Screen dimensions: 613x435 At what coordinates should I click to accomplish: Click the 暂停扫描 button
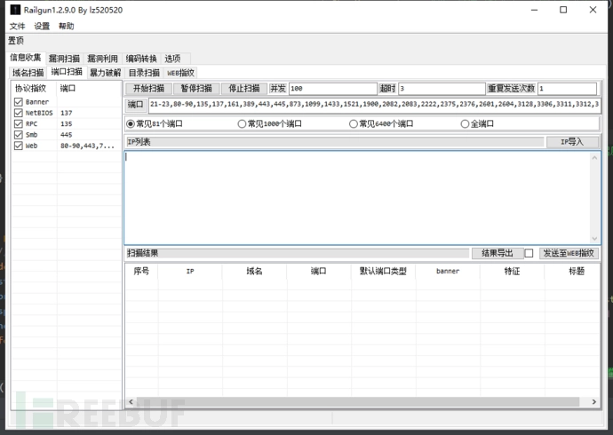(x=196, y=88)
